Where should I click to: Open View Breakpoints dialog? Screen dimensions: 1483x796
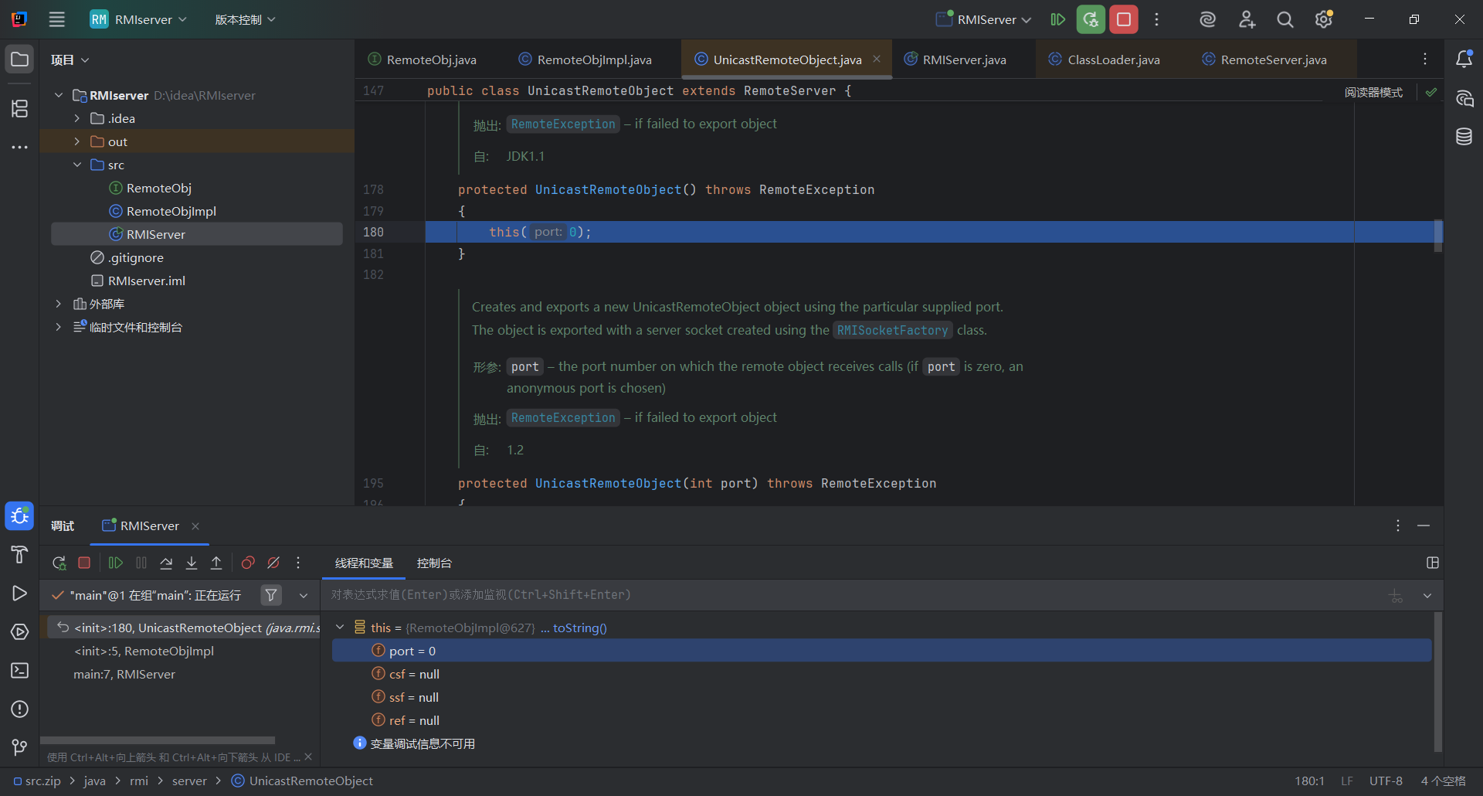[x=248, y=563]
